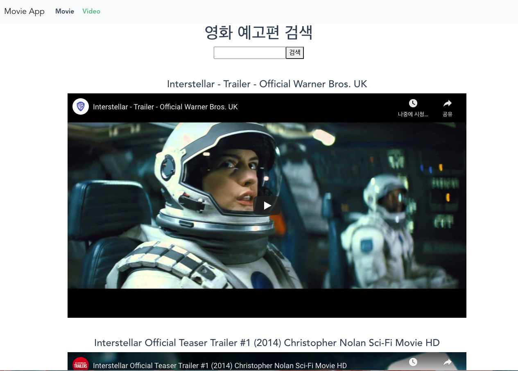Click the Watch later icon in second video
518x371 pixels.
click(413, 362)
